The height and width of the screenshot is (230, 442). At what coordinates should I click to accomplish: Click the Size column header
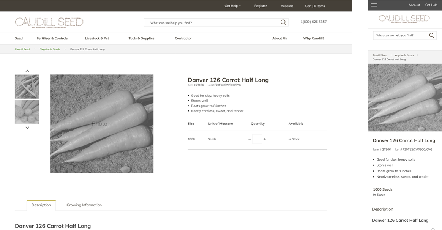pyautogui.click(x=191, y=124)
